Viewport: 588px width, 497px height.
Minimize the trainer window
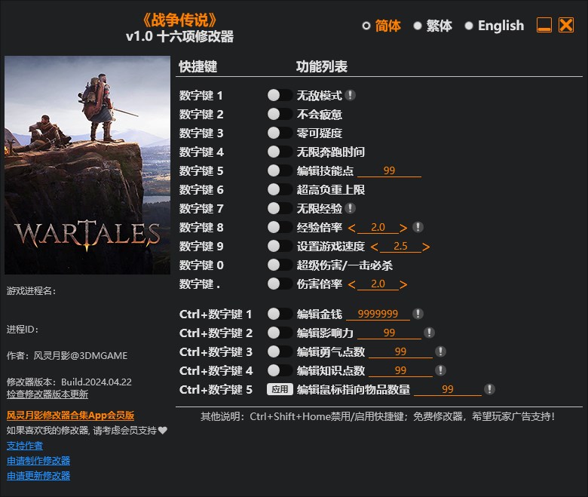coord(544,25)
